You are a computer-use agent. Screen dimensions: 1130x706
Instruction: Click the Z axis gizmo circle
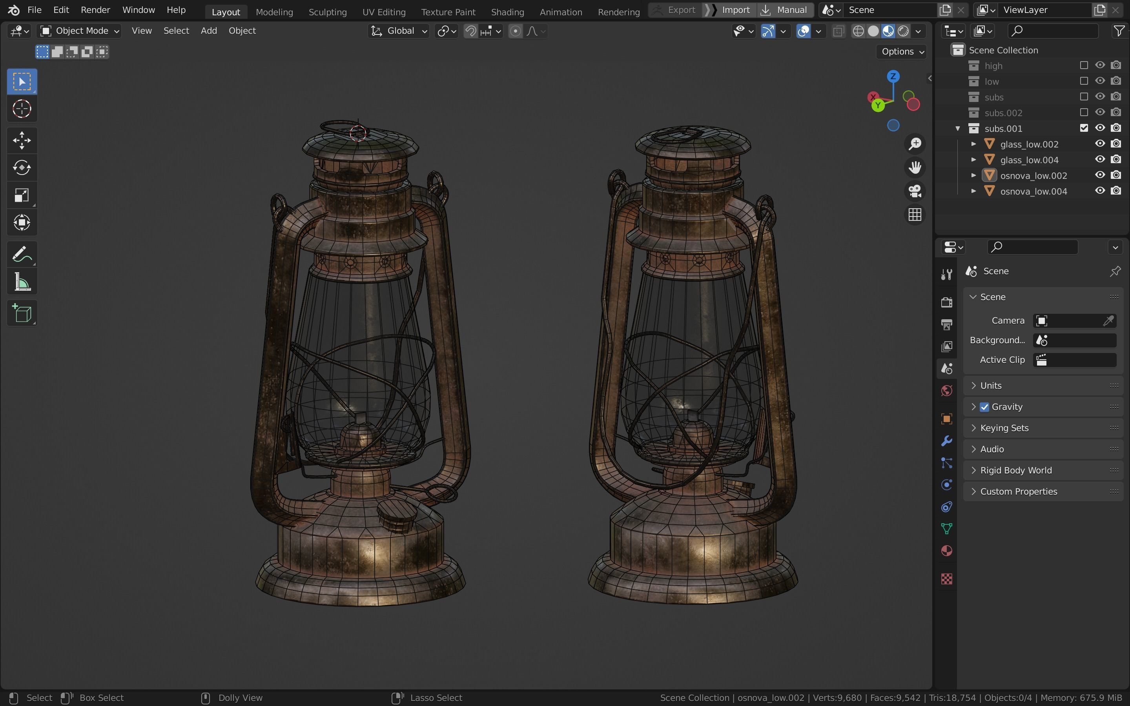[893, 76]
